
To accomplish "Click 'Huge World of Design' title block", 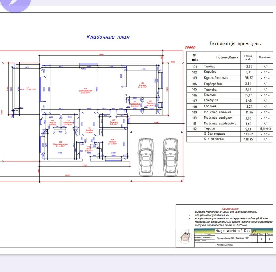I will [235, 231].
